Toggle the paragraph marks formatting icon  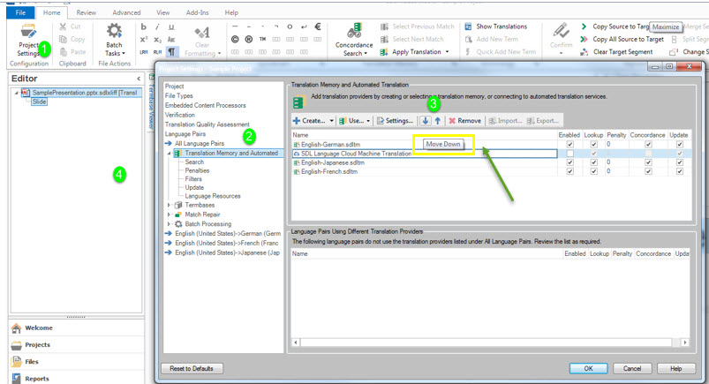click(172, 52)
